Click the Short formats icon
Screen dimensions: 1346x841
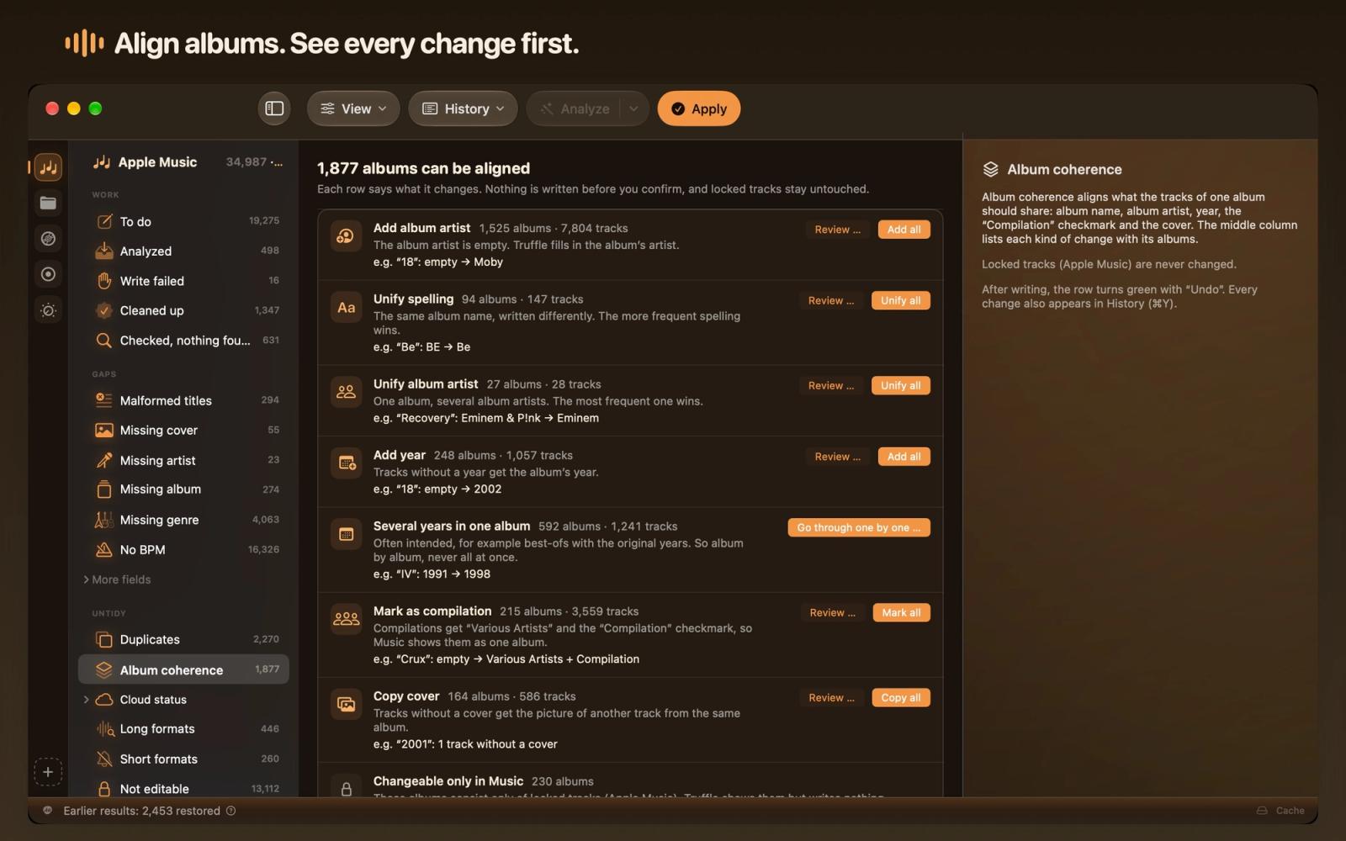pos(103,759)
